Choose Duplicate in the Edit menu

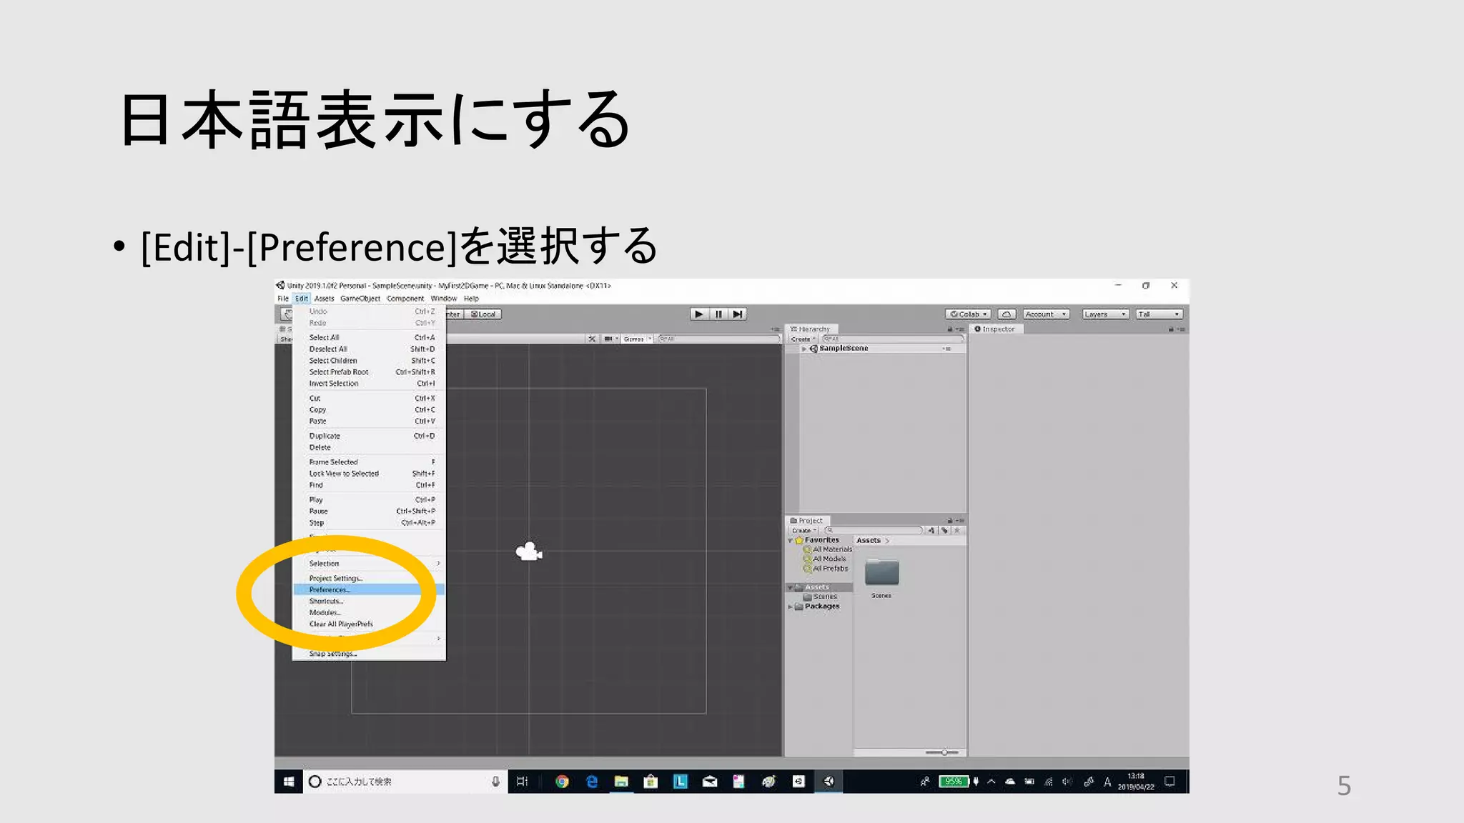pyautogui.click(x=369, y=436)
